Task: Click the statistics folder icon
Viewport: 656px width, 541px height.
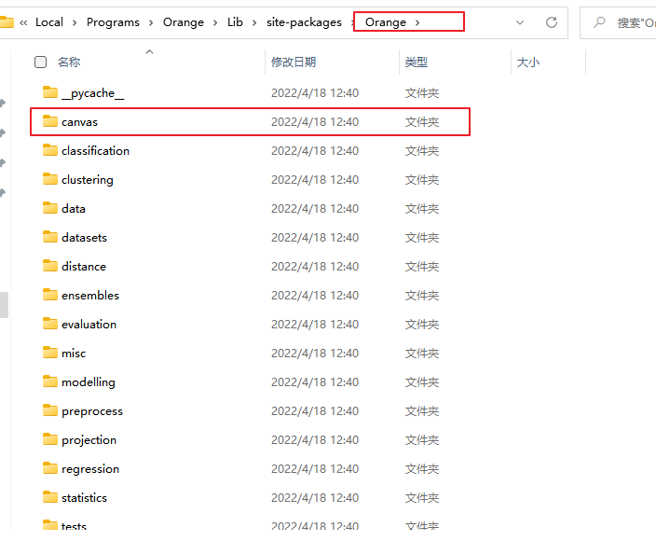Action: tap(49, 496)
